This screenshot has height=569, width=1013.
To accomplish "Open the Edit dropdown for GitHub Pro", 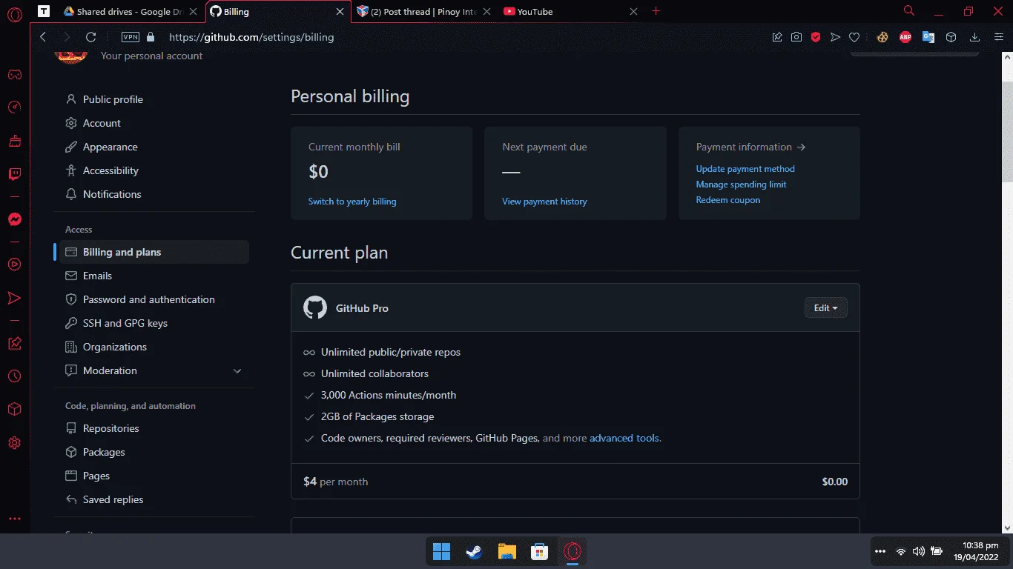I will (826, 308).
